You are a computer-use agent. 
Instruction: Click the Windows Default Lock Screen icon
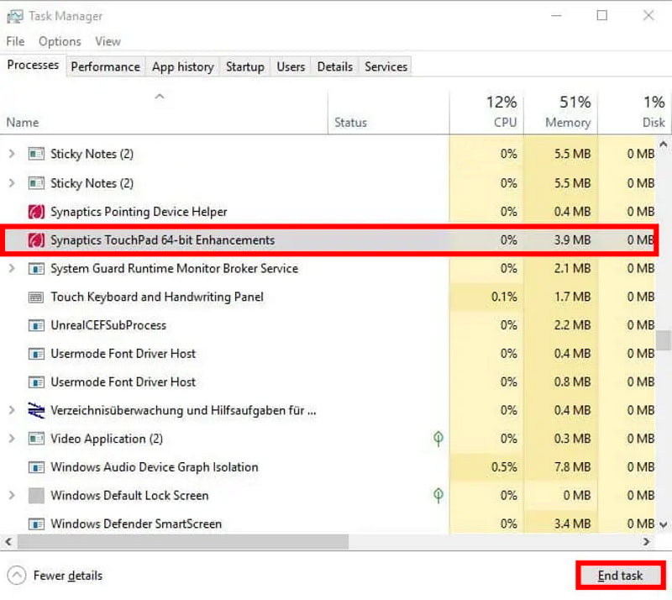(36, 495)
